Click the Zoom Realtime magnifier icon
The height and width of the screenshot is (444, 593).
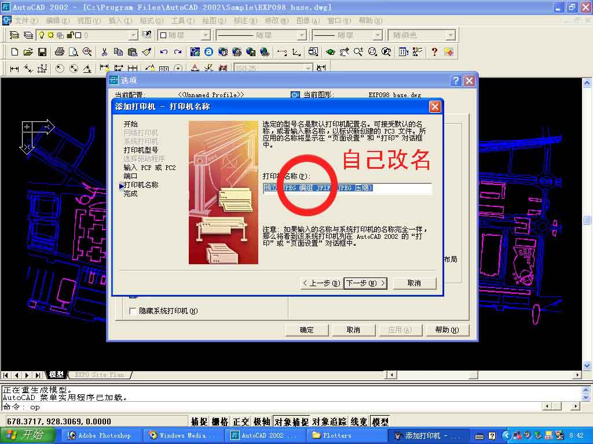[358, 51]
